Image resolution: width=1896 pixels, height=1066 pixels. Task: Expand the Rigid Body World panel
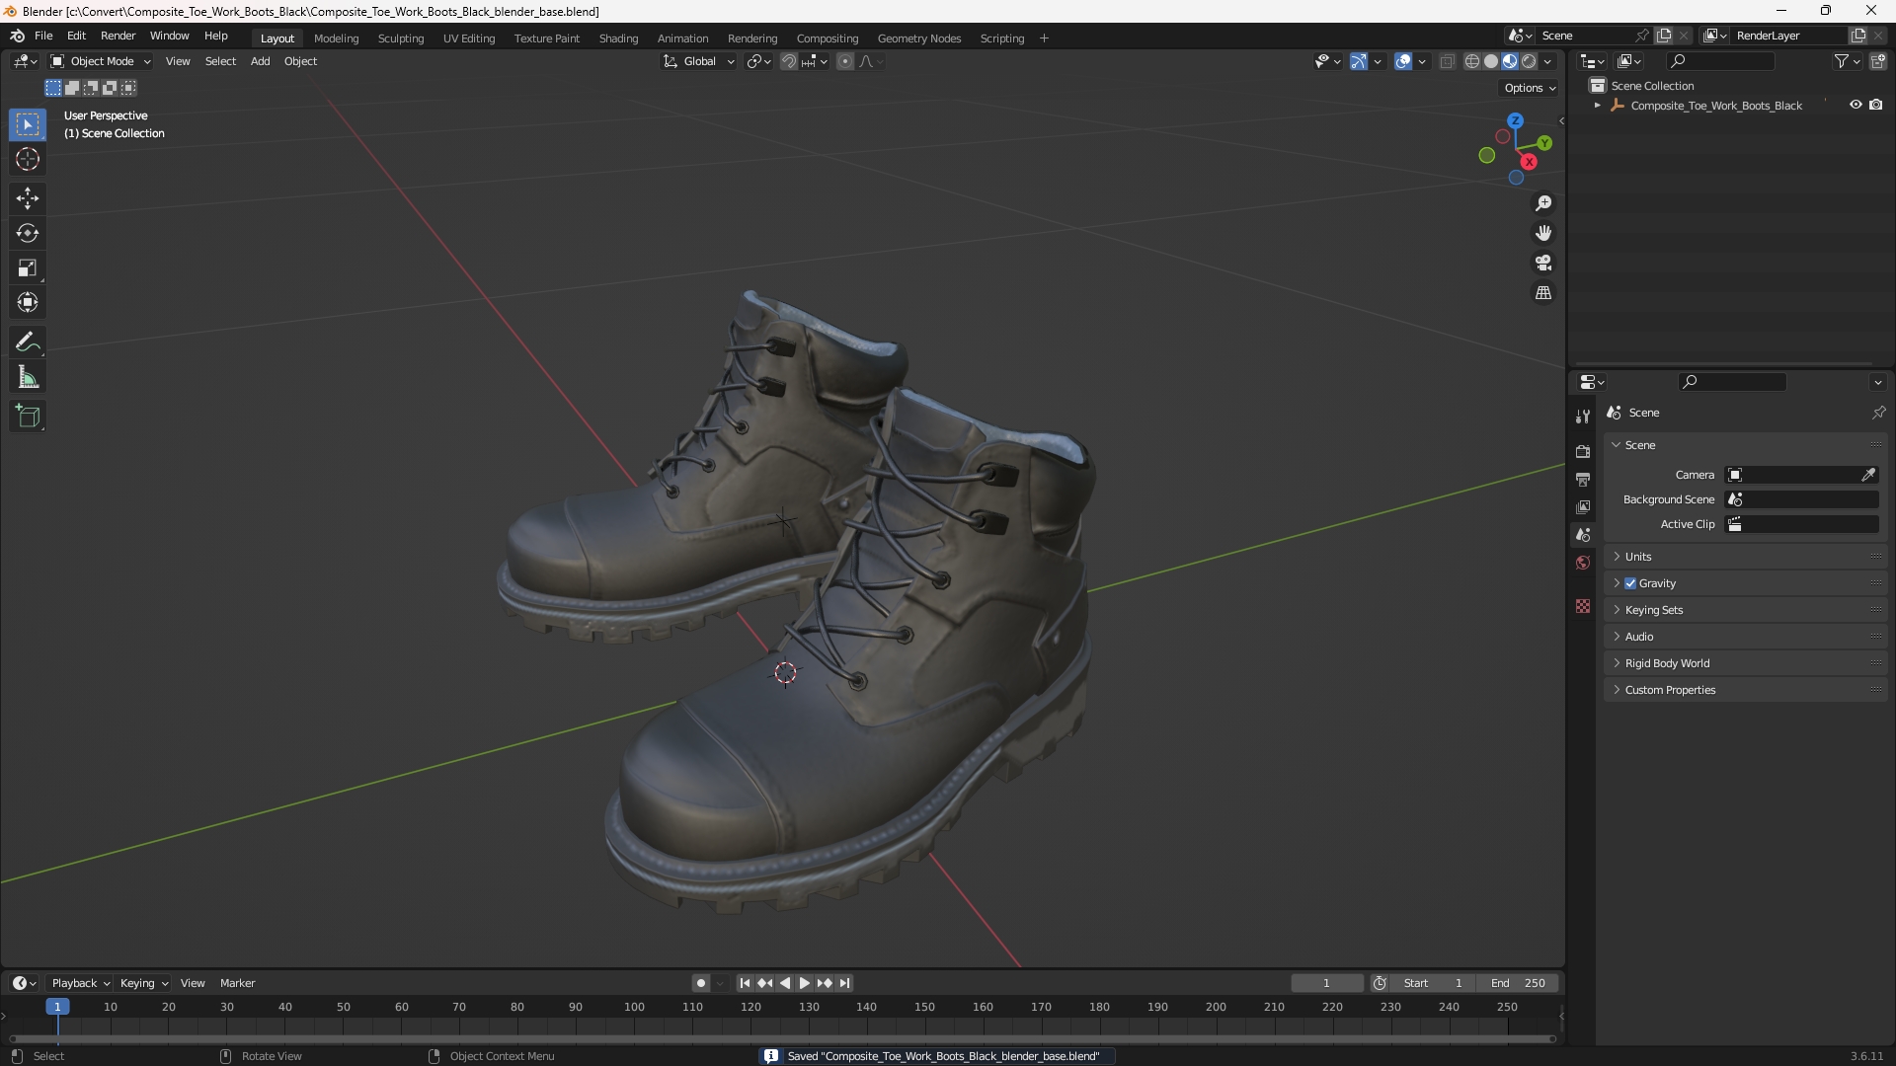click(x=1745, y=663)
